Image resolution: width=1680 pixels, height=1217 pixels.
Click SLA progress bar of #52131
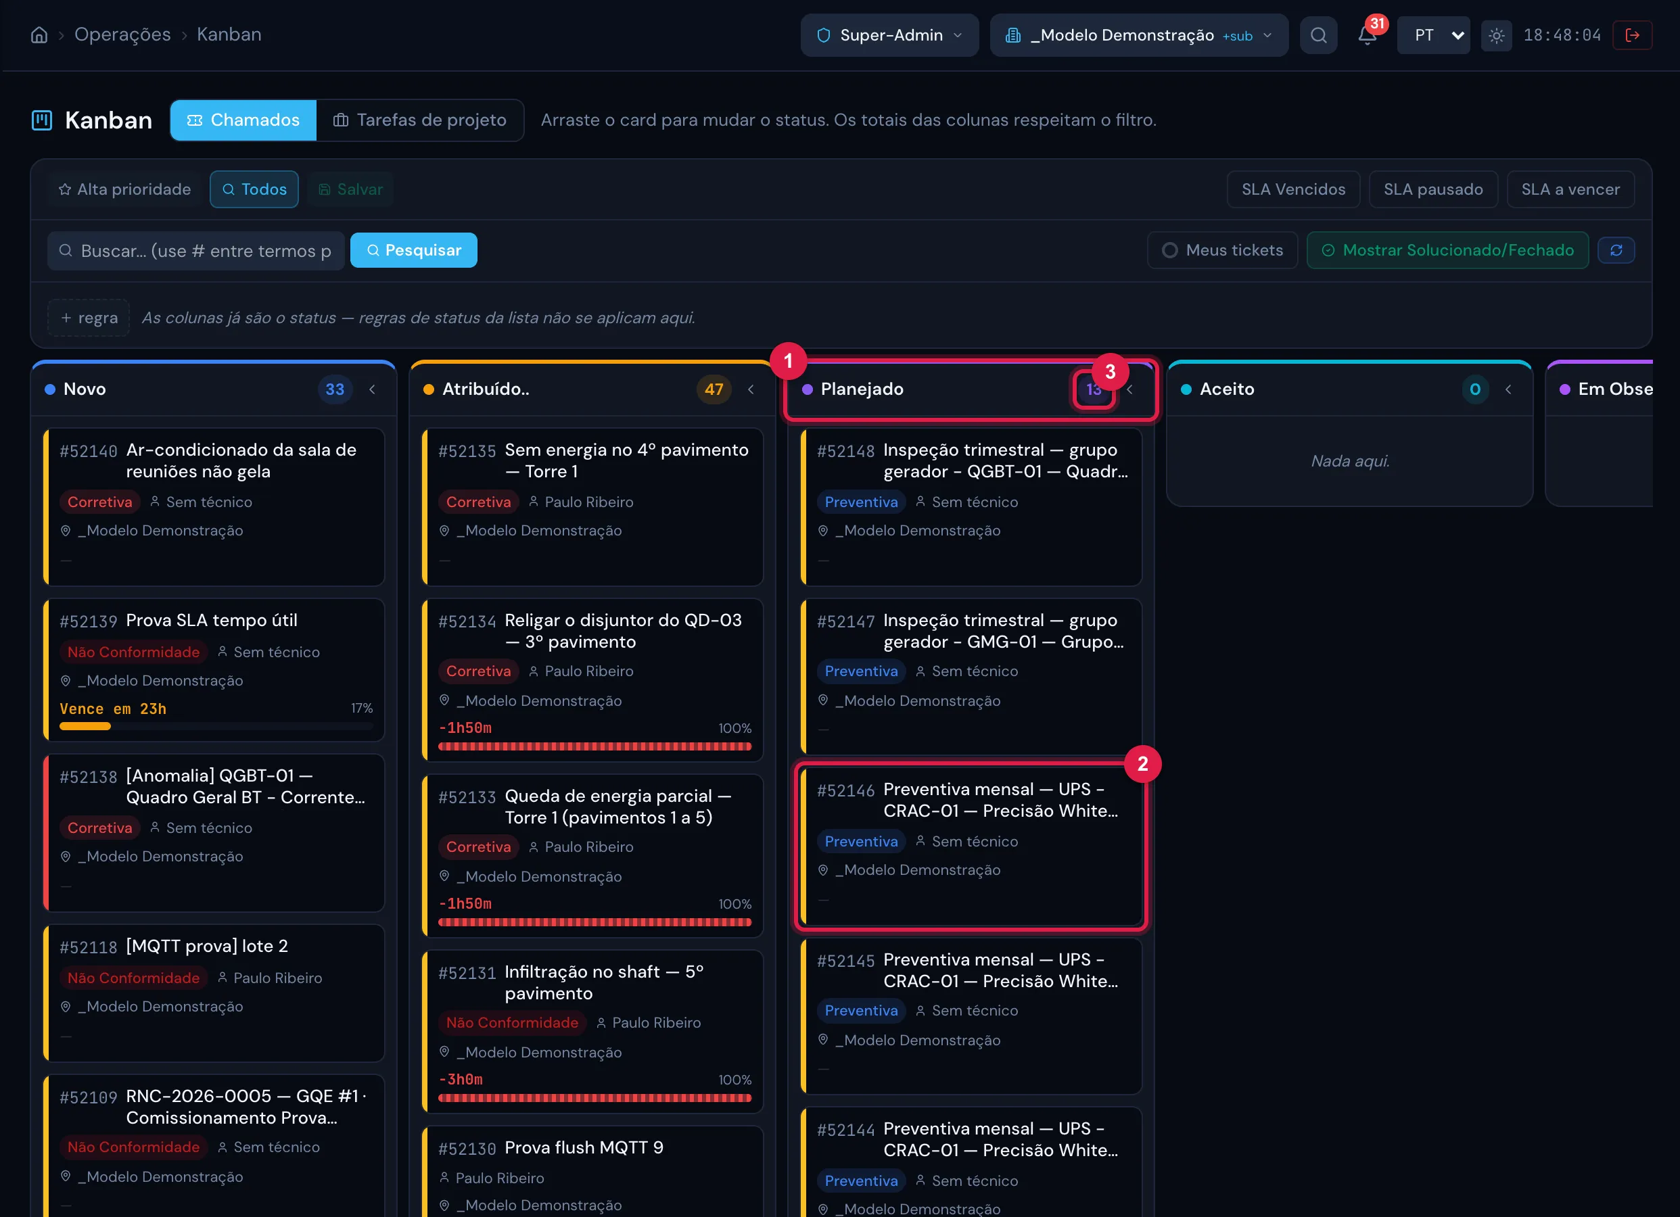[x=594, y=1099]
